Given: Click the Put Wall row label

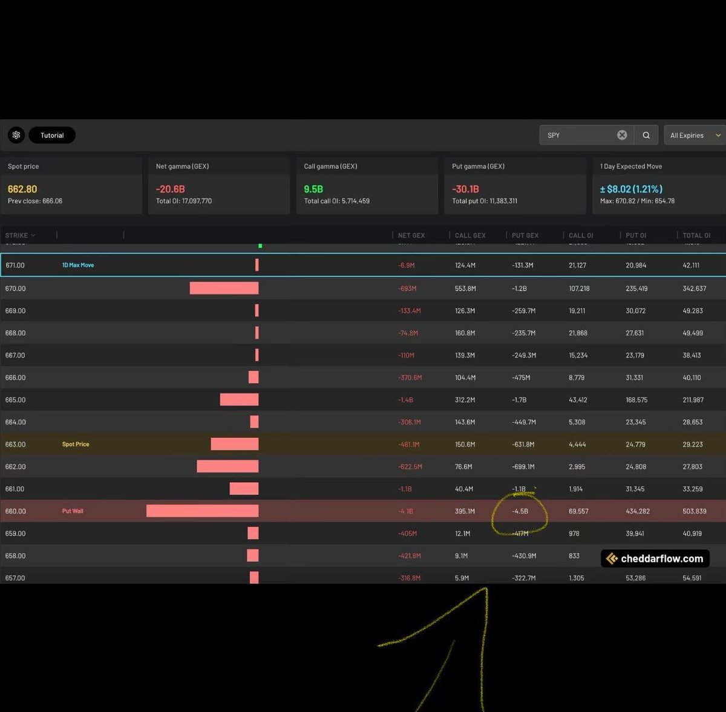Looking at the screenshot, I should [73, 511].
